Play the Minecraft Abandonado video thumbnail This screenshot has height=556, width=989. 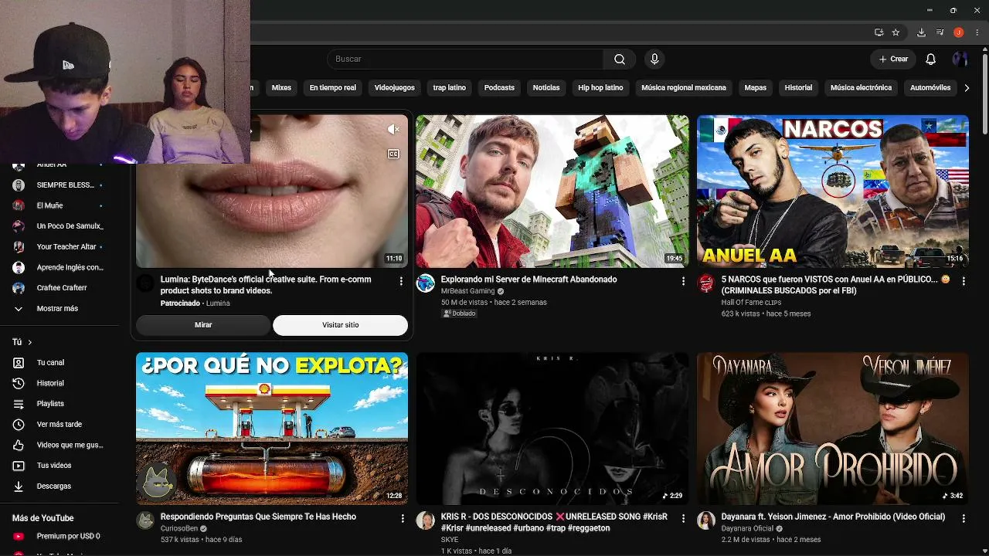click(552, 192)
